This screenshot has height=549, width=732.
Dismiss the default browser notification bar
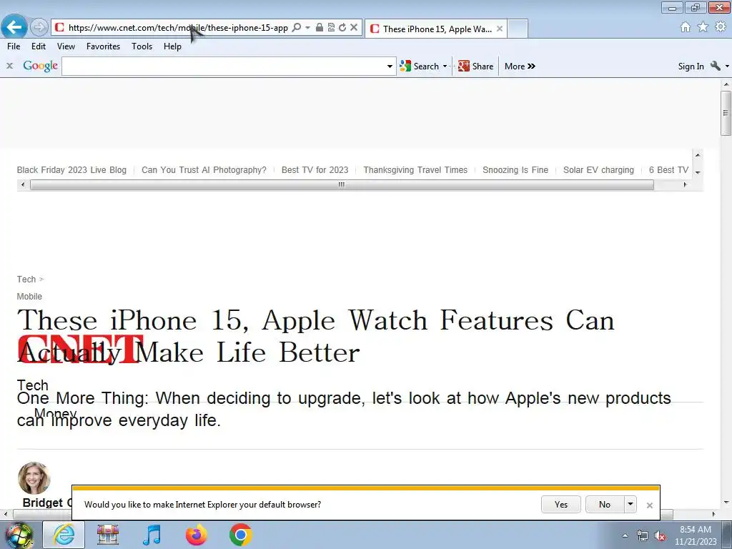pos(649,505)
